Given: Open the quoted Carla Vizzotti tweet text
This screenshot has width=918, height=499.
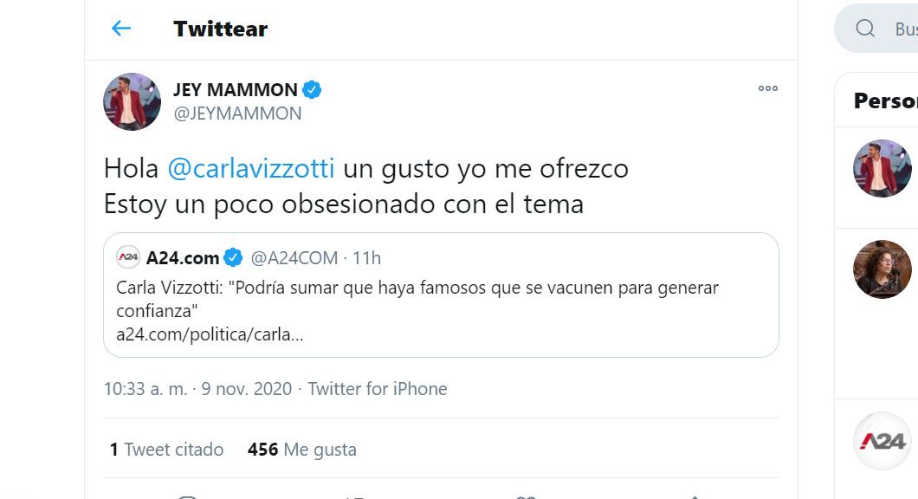Looking at the screenshot, I should point(417,298).
